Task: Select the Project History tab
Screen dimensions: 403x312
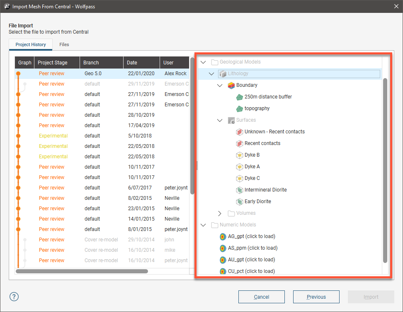Action: pos(31,44)
